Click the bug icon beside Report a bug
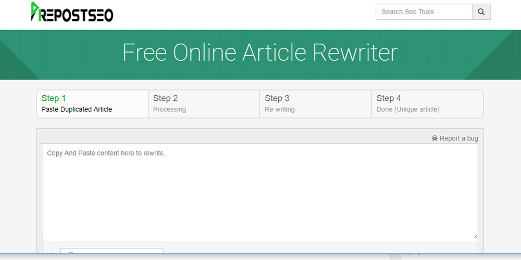 (435, 138)
